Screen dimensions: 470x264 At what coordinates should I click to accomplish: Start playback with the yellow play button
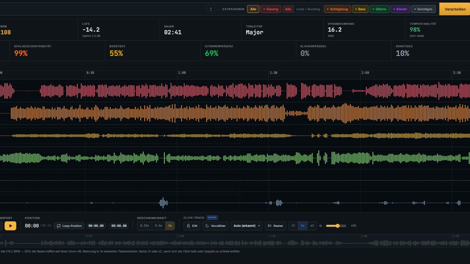pos(10,226)
